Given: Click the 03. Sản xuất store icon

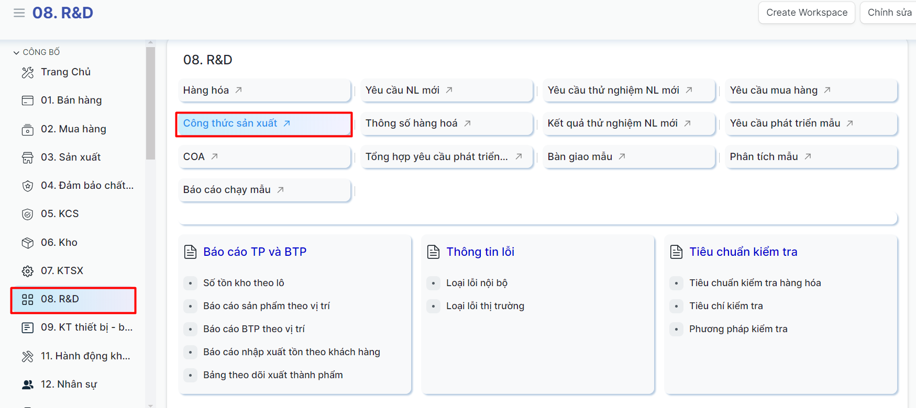Looking at the screenshot, I should click(x=28, y=158).
